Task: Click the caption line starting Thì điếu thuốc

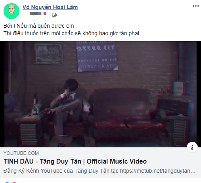Action: pyautogui.click(x=72, y=33)
